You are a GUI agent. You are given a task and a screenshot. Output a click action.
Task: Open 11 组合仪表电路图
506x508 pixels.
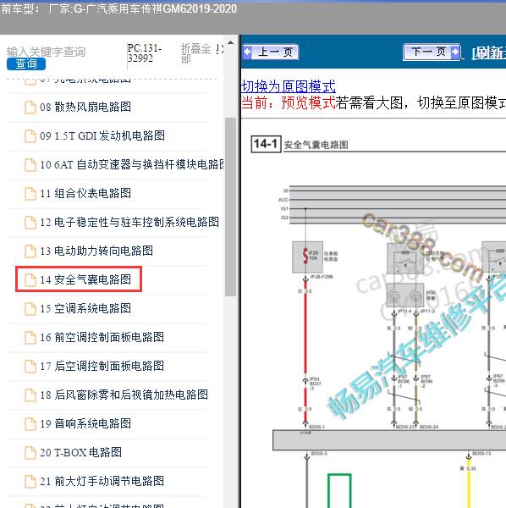pos(85,193)
